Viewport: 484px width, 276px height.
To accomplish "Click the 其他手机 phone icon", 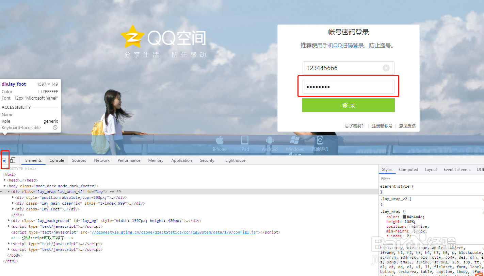I will tap(319, 140).
